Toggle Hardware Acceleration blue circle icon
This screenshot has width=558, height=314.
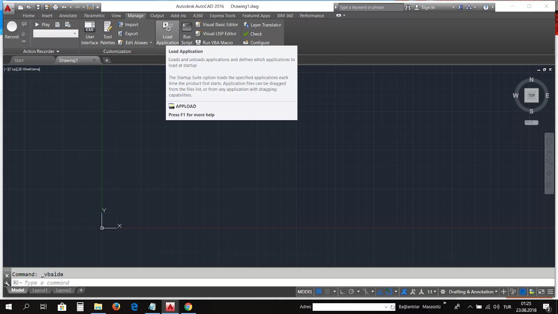tap(523, 292)
